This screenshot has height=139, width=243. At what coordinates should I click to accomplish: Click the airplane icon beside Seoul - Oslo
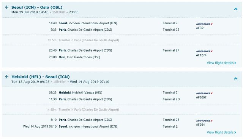7,7
